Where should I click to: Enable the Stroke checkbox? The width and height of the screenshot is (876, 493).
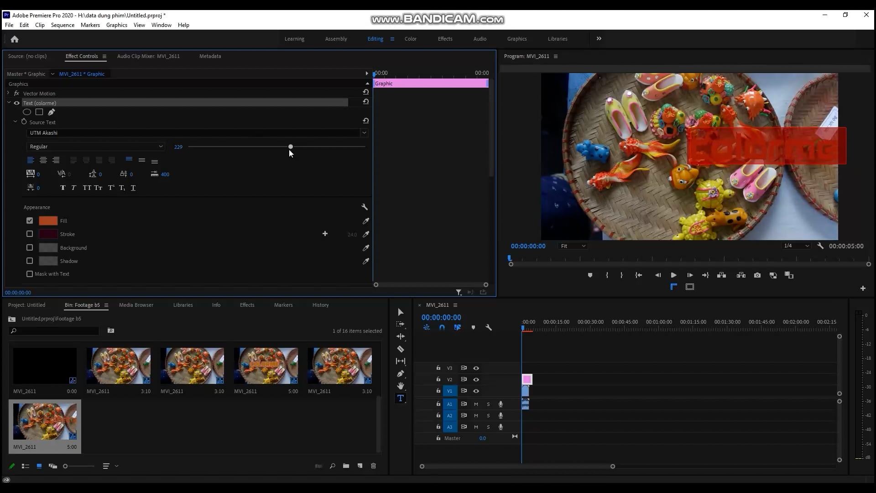(30, 234)
